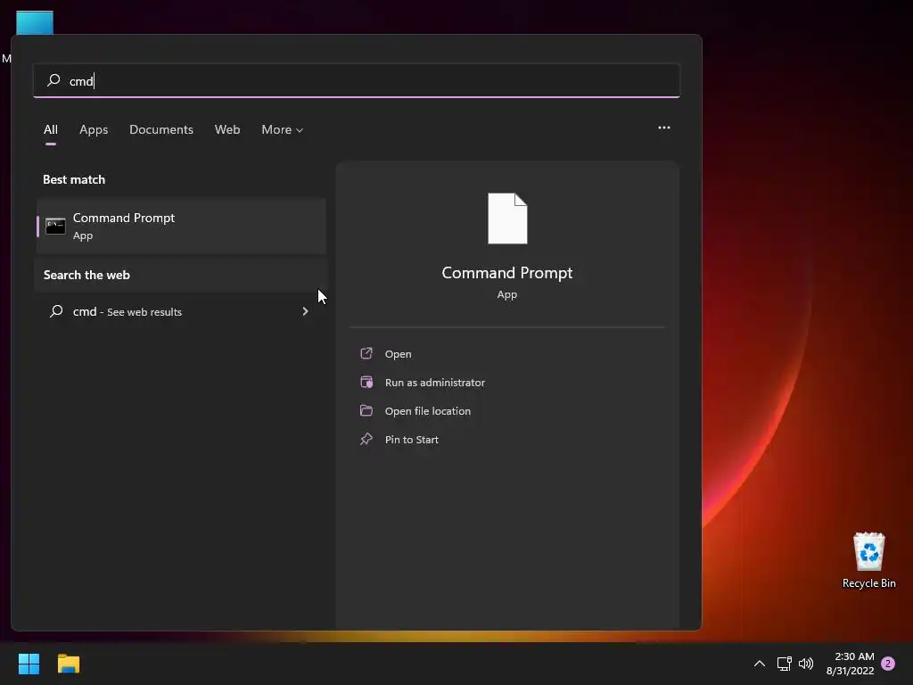
Task: Choose Run as administrator
Action: (434, 383)
